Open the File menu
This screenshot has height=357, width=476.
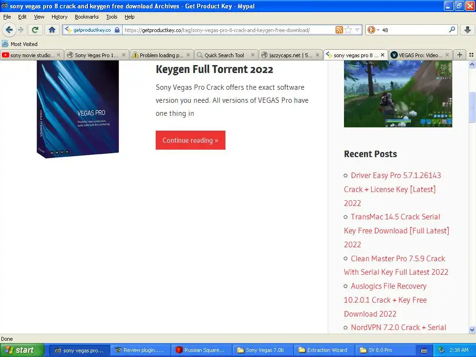[x=7, y=17]
